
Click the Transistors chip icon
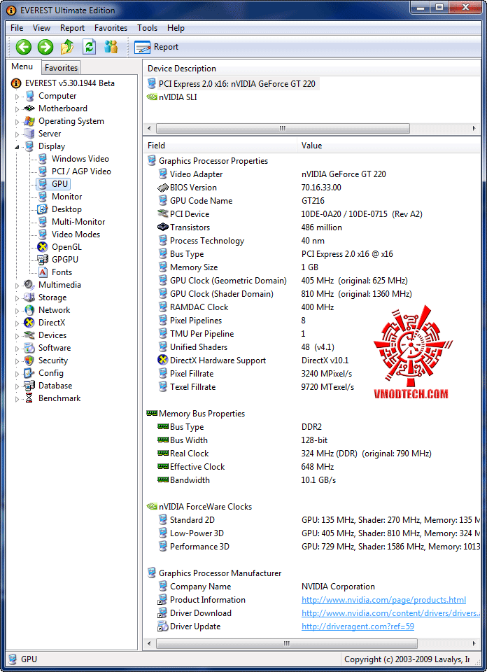163,227
